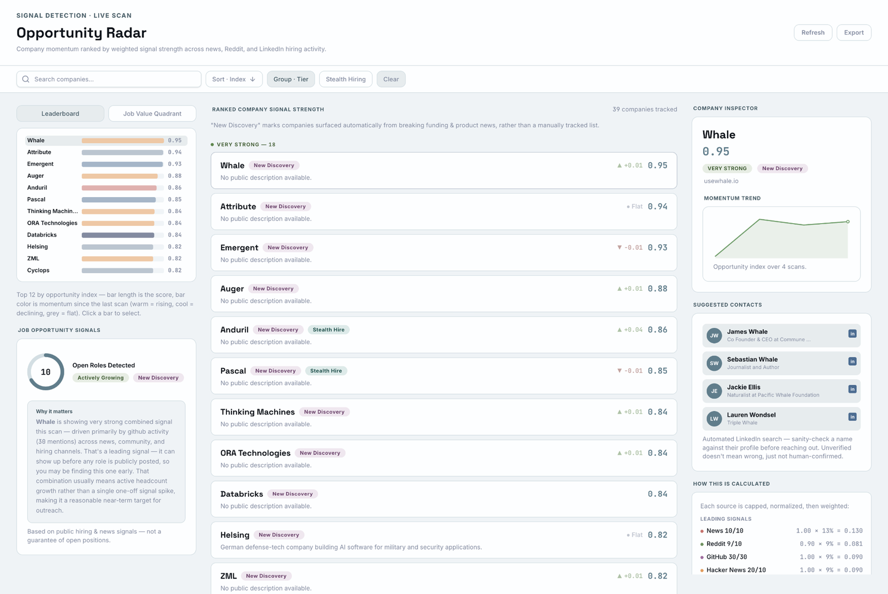Visit the usewhale.io link
The image size is (888, 594).
(721, 181)
